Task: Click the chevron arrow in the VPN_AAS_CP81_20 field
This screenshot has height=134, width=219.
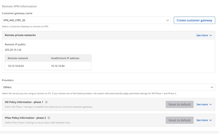Action: coord(168,21)
